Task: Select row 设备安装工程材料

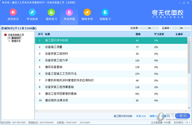Action: [x=111, y=54]
